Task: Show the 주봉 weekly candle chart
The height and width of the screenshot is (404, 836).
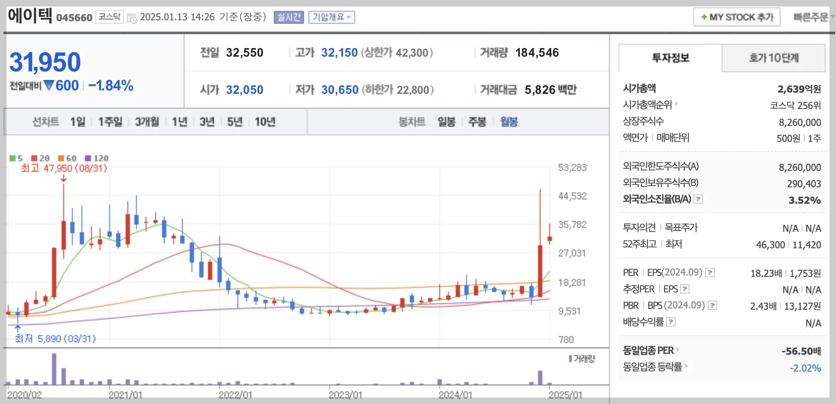Action: pos(477,122)
